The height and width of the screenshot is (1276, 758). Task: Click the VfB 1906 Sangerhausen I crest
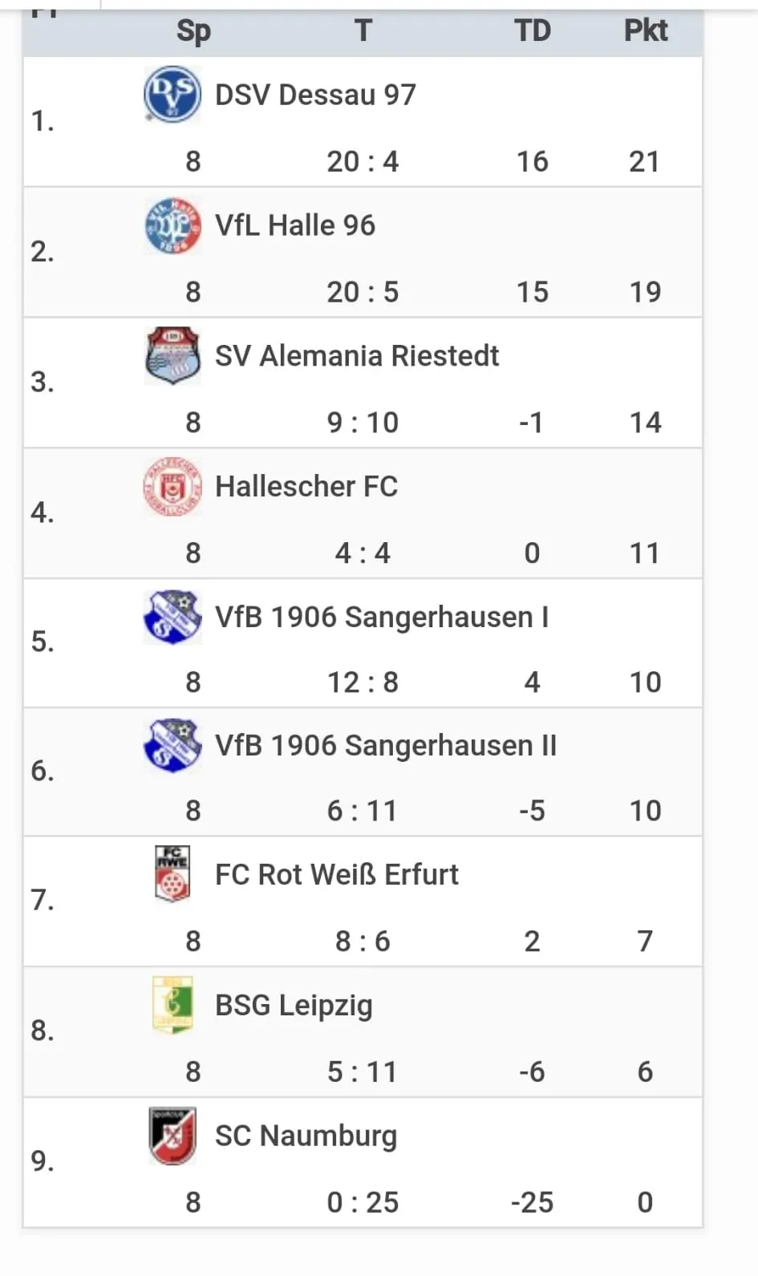click(172, 617)
